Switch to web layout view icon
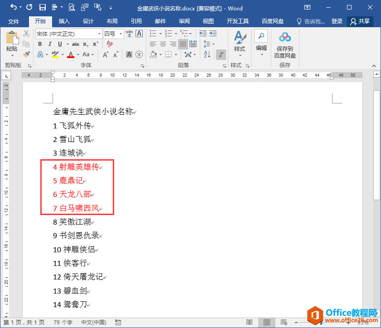 coord(284,322)
